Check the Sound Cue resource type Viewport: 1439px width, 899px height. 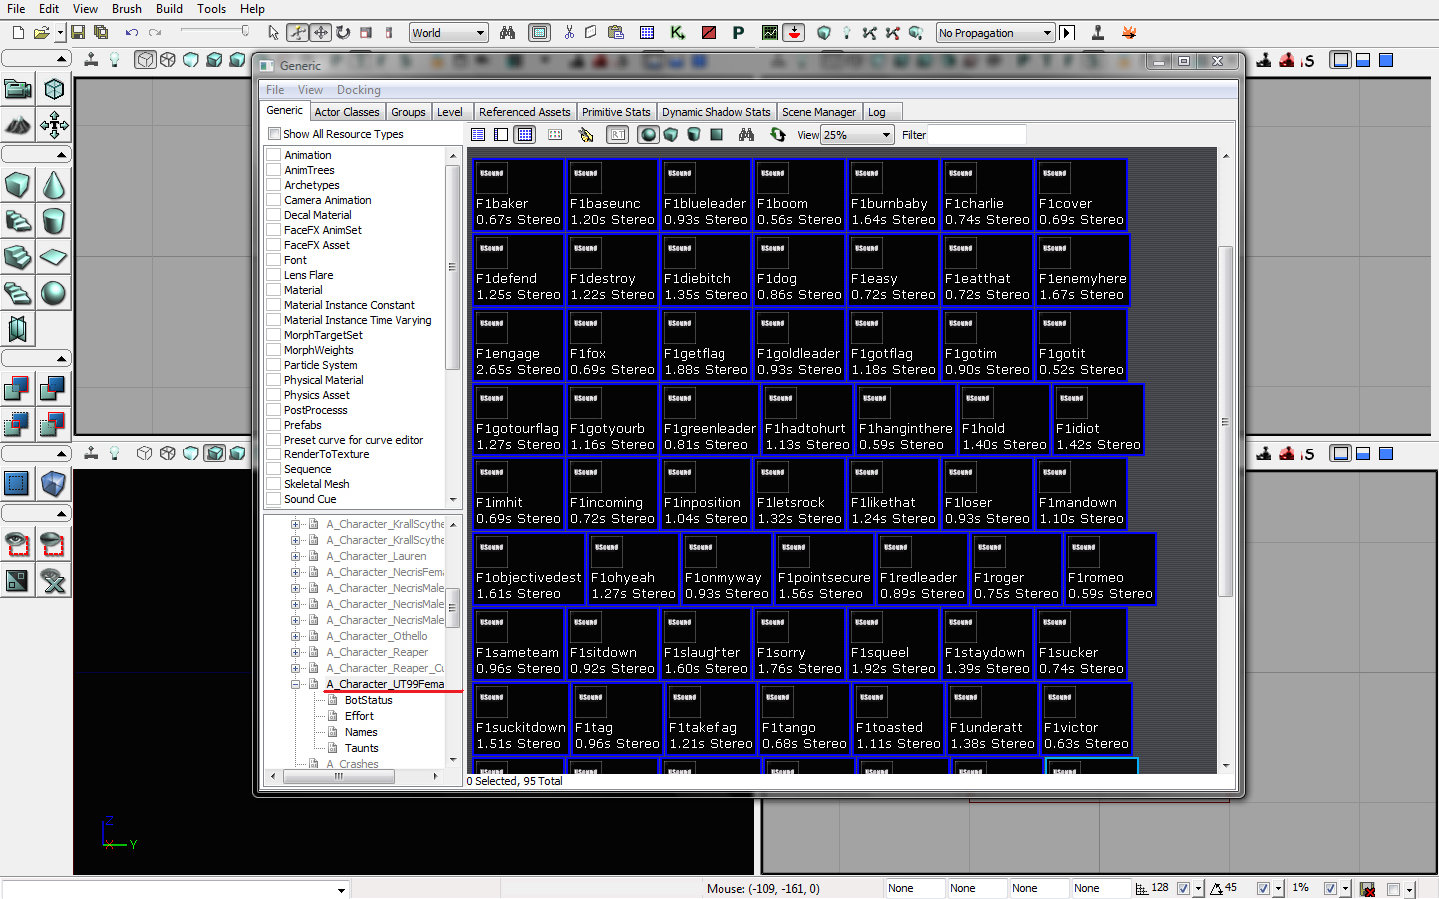pyautogui.click(x=273, y=499)
